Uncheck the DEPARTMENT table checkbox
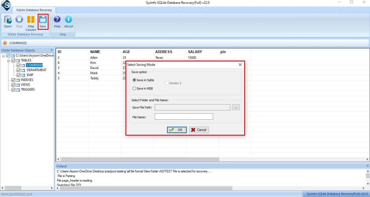370x197 pixels. pos(18,70)
